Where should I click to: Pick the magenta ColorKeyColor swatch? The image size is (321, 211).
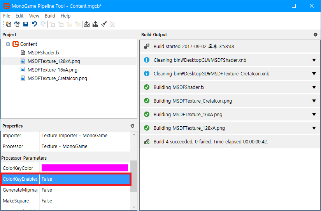[x=85, y=168]
